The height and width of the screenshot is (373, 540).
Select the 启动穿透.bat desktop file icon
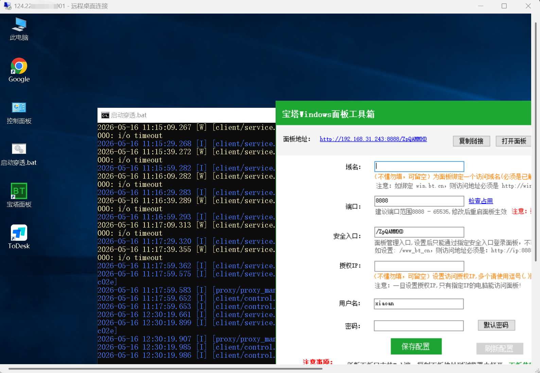19,154
